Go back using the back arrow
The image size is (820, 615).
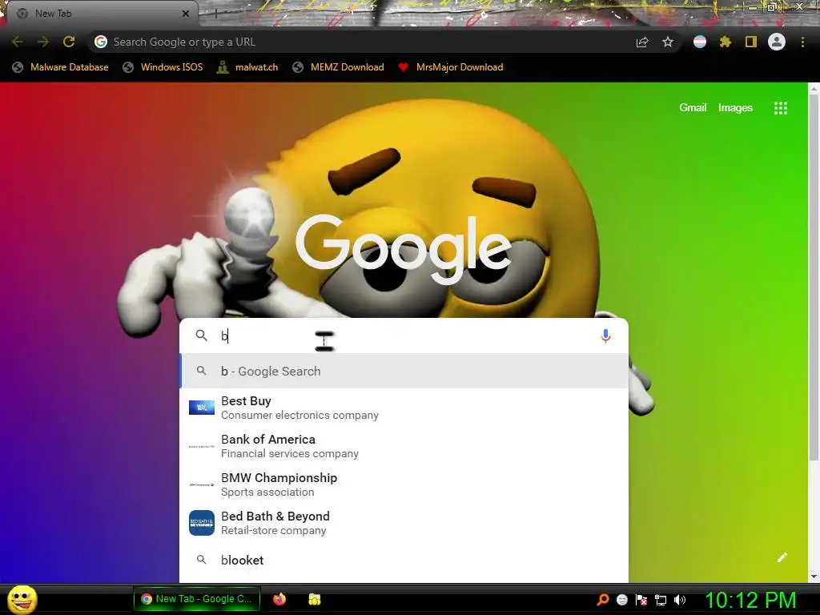(x=18, y=42)
